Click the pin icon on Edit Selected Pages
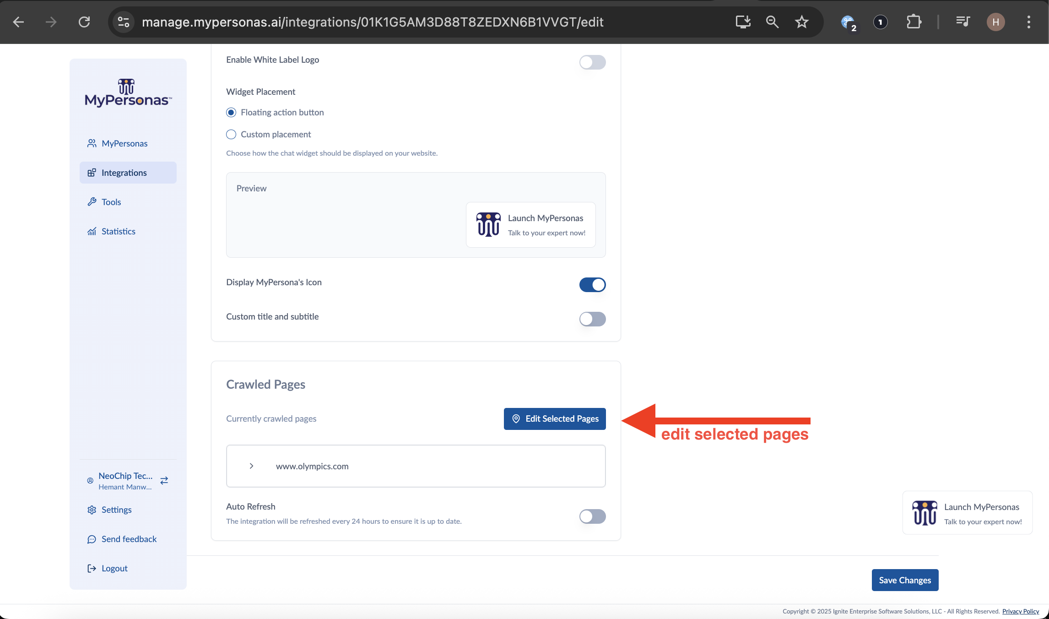Viewport: 1049px width, 619px height. click(516, 419)
